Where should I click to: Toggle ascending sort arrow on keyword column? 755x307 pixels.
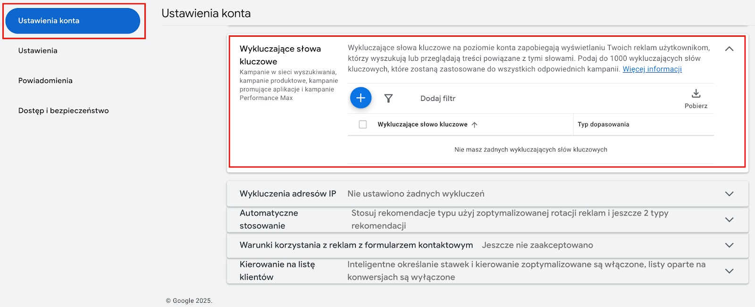[x=475, y=124]
